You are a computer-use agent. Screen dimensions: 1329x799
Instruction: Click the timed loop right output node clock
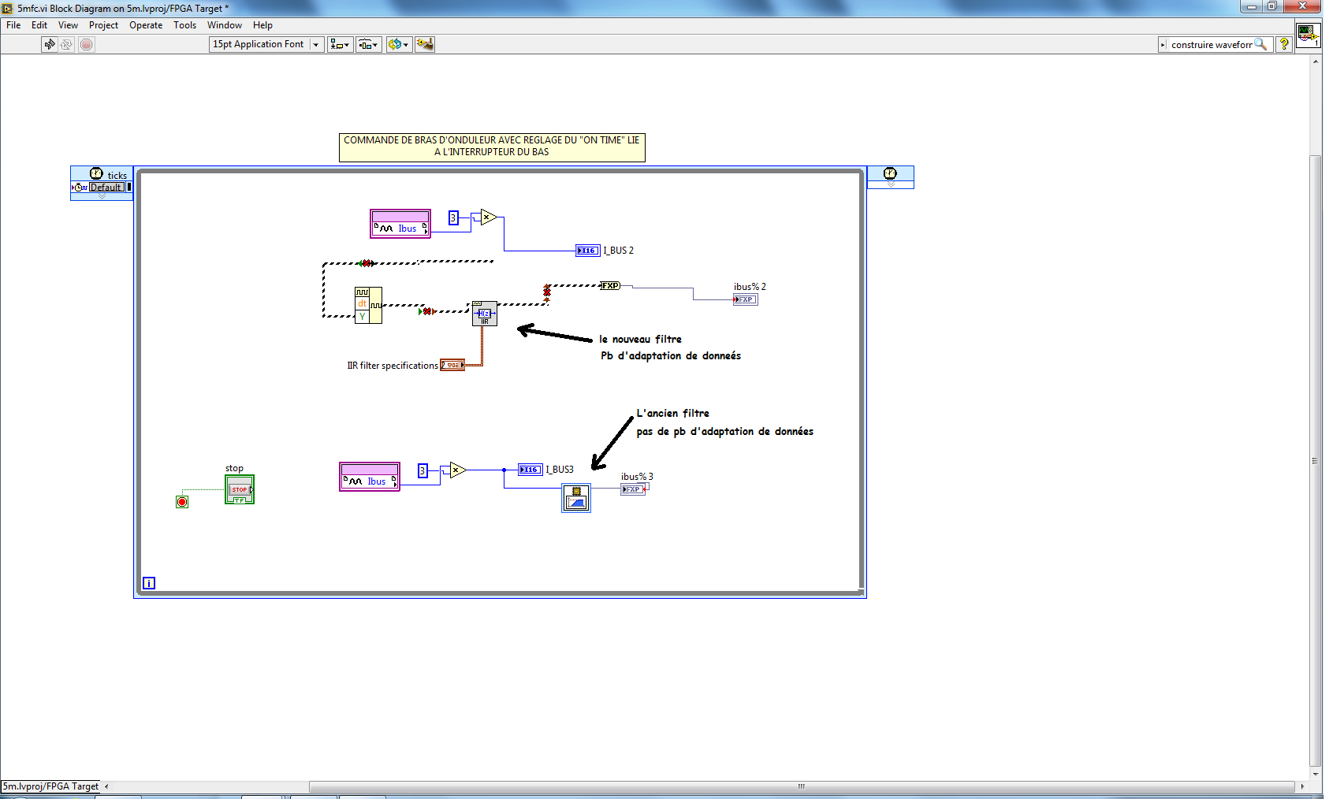click(890, 173)
